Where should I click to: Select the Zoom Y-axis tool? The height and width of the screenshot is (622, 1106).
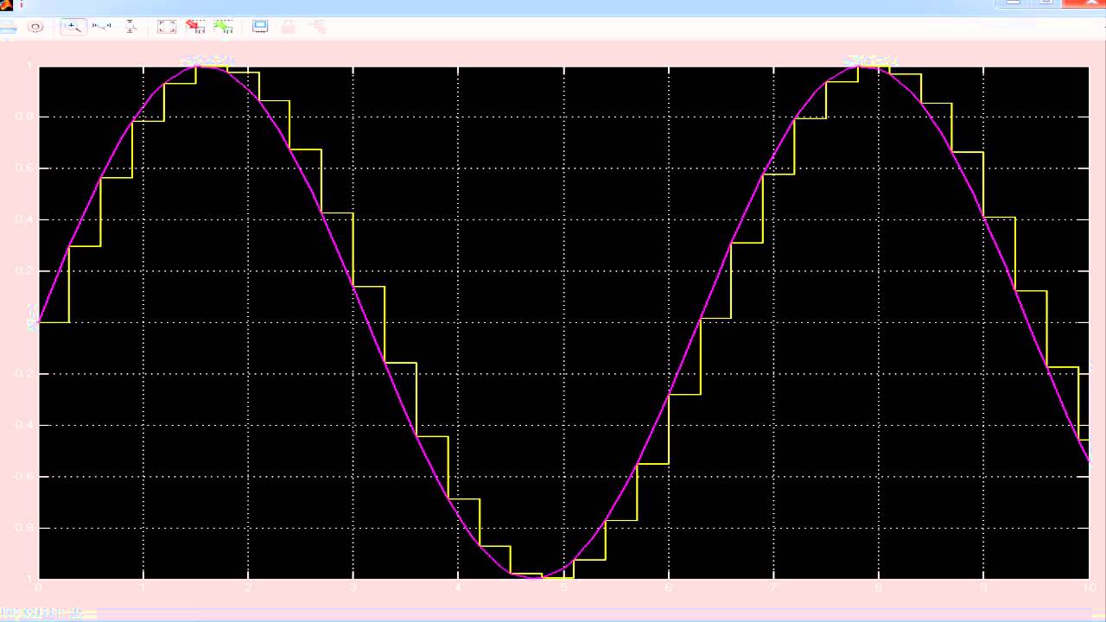[x=130, y=26]
